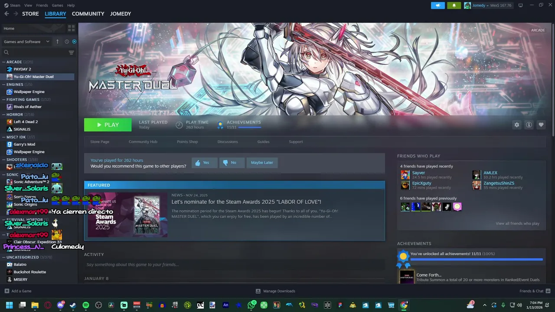
Task: Open the Store Page tab
Action: point(100,142)
